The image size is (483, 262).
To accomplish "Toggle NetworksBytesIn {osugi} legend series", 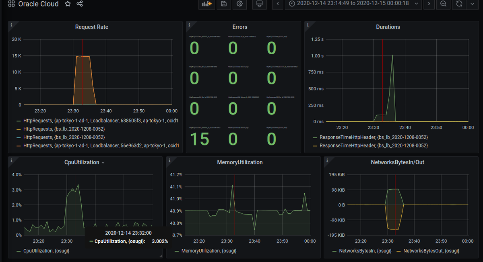I will point(365,251).
